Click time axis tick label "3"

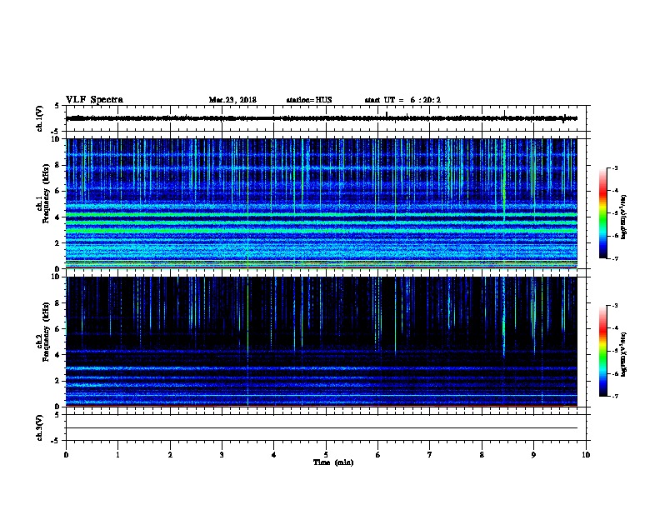click(222, 454)
